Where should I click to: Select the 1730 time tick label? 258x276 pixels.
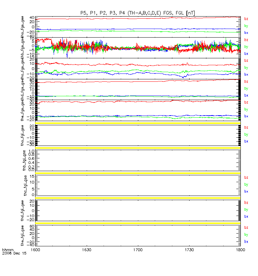tap(189, 250)
